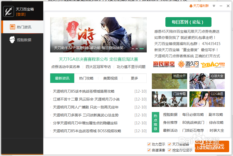Click the 天刀百宝箱 sword logo icon

(x=9, y=12)
